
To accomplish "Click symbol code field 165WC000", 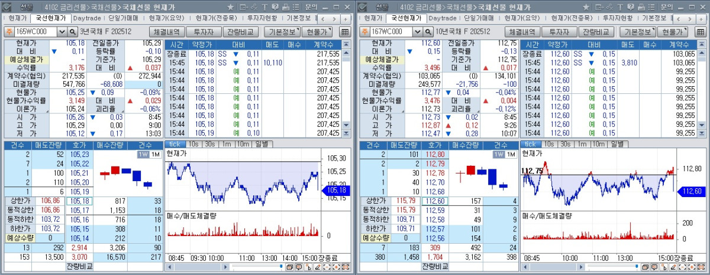I will click(x=37, y=32).
